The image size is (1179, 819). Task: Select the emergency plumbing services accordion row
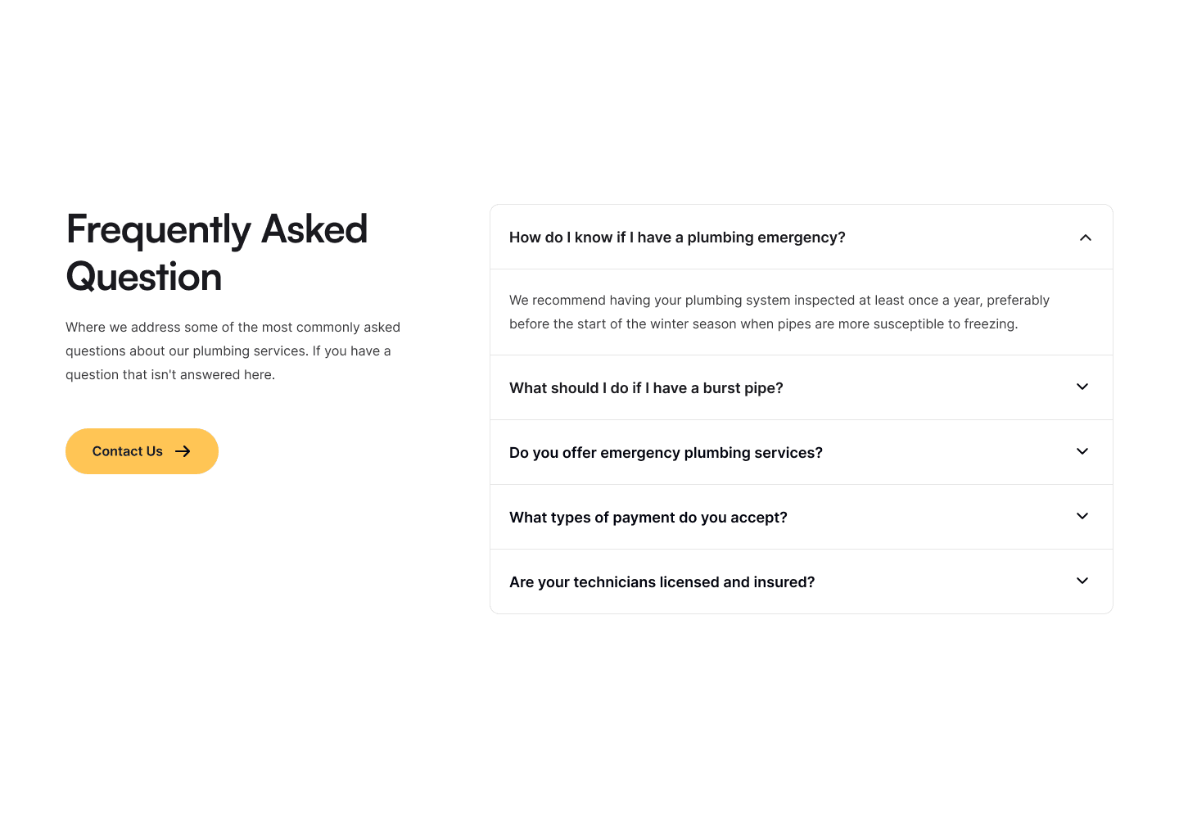(802, 452)
